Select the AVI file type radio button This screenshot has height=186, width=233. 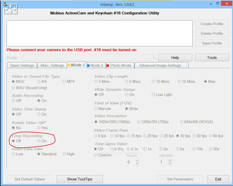[39, 81]
